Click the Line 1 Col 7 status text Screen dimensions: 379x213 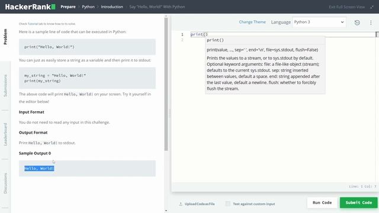point(362,186)
